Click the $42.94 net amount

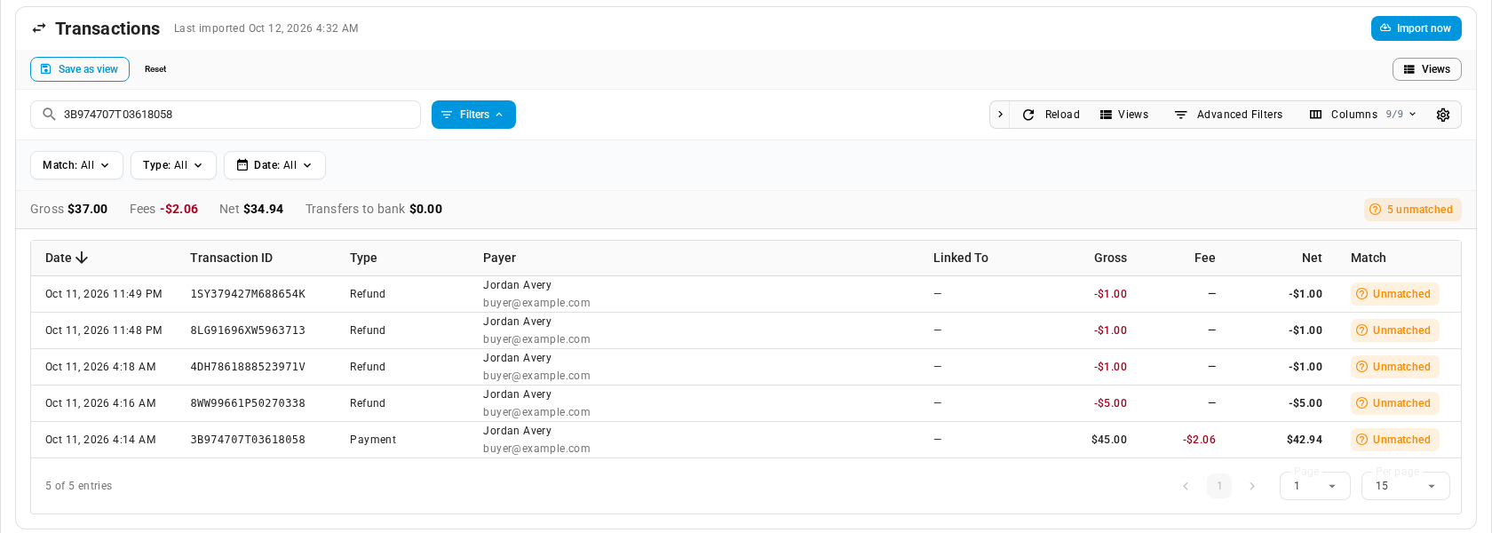[1305, 440]
